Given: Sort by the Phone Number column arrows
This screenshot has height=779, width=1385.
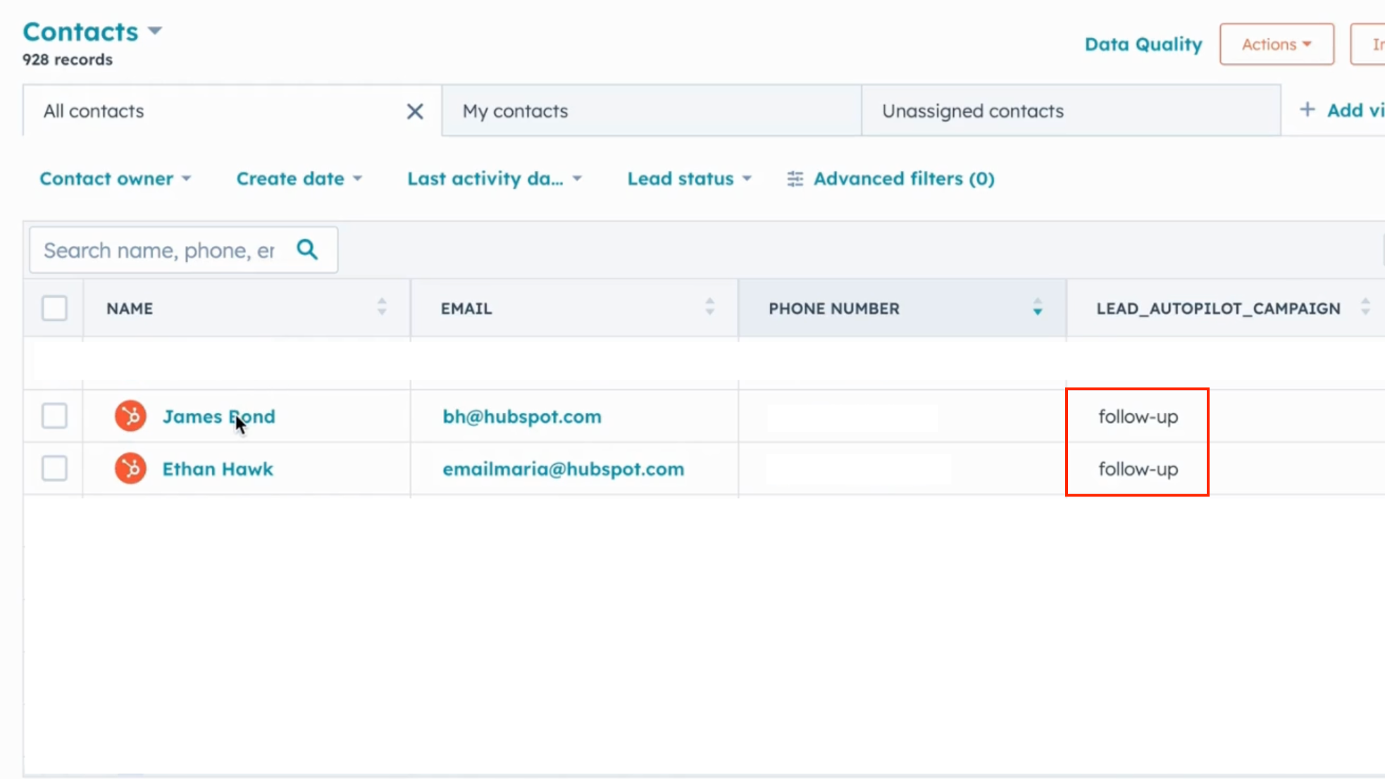Looking at the screenshot, I should click(x=1037, y=307).
